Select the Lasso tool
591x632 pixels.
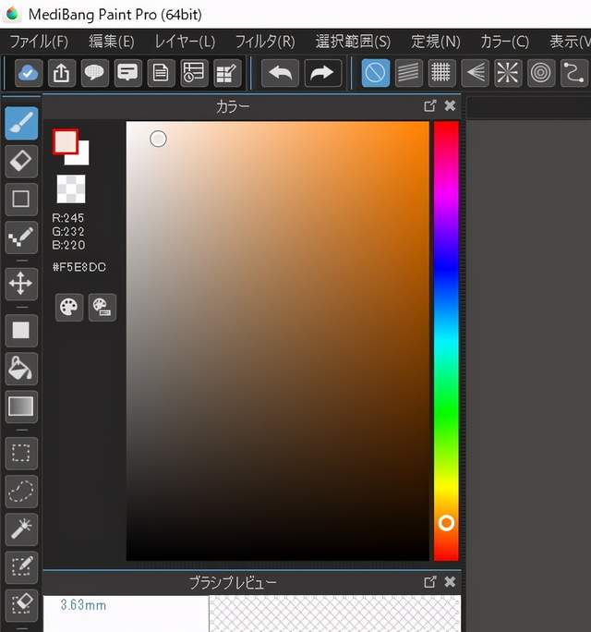pos(21,491)
